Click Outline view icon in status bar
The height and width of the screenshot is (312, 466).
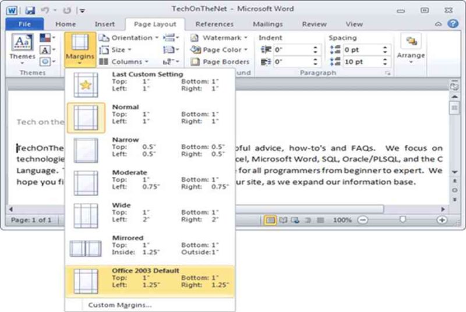point(308,220)
